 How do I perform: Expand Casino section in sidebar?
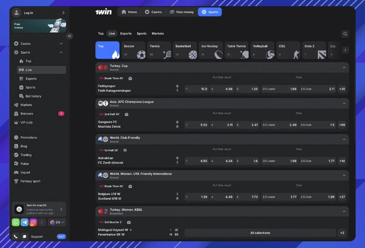tap(61, 43)
